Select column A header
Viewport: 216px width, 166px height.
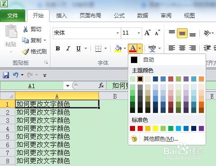pos(57,96)
